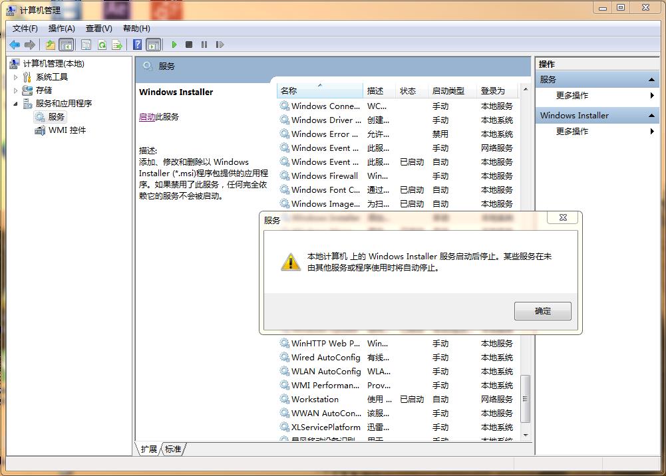
Task: Click the Properties toolbar icon
Action: [x=86, y=45]
